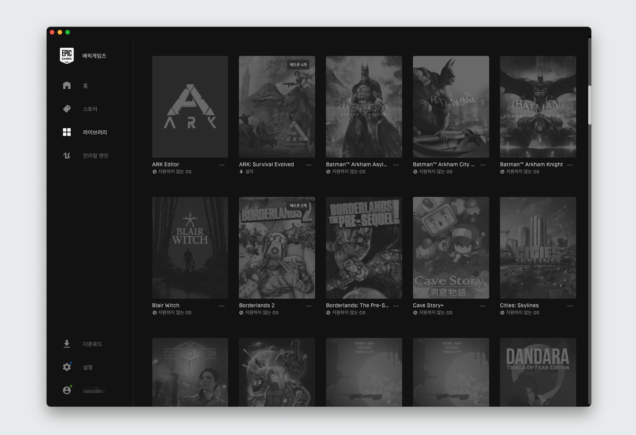Click the 애드온 2개 badge on Borderlands 2
The image size is (636, 435).
298,206
